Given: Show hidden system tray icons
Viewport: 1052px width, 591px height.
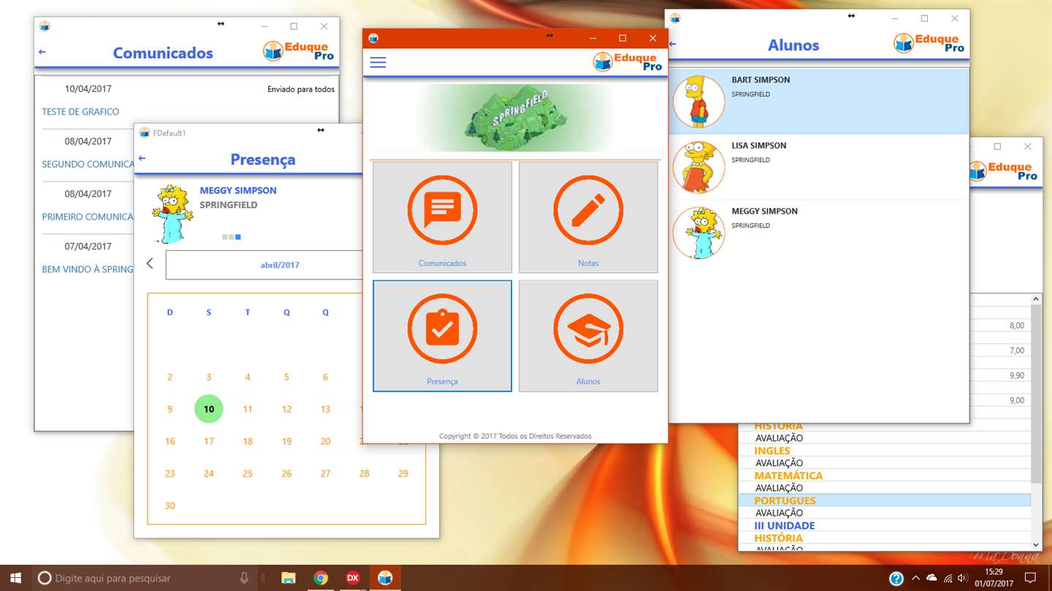Looking at the screenshot, I should [x=915, y=578].
